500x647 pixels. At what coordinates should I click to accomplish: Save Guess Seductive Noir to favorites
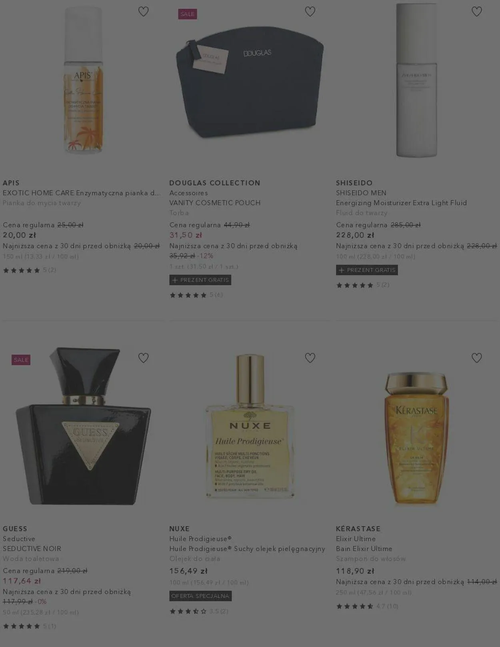pyautogui.click(x=143, y=358)
